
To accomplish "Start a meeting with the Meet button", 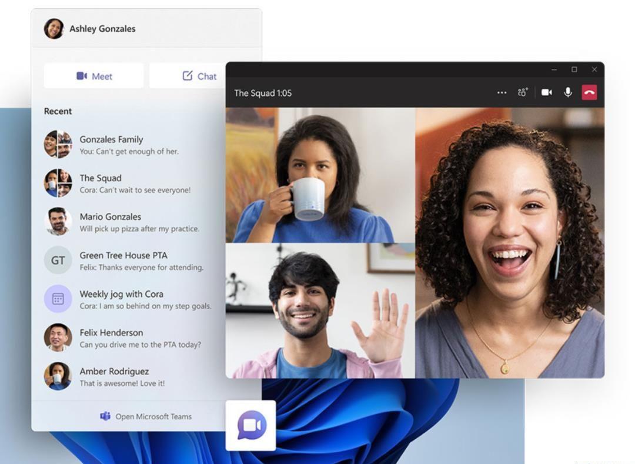I will click(93, 76).
